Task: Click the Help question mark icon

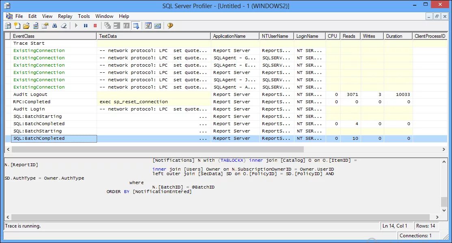Action: (x=170, y=26)
